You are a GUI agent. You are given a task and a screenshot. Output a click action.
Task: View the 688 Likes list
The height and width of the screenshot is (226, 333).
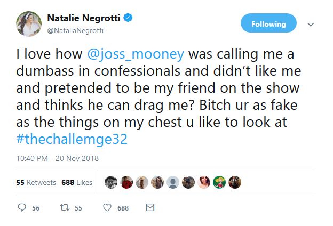(x=77, y=182)
